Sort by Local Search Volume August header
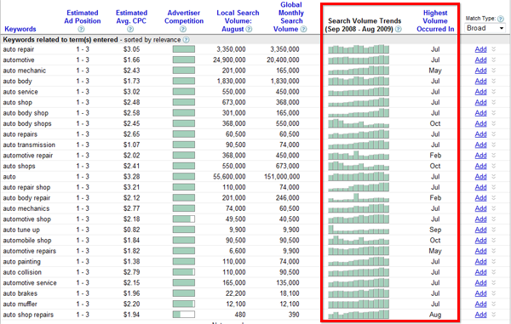This screenshot has width=511, height=324. pyautogui.click(x=238, y=20)
